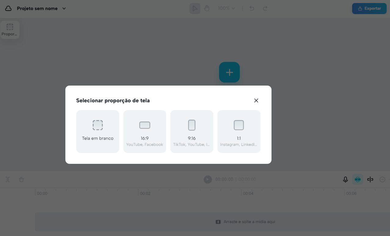Click the align-split icon near zoom out
The height and width of the screenshot is (236, 390).
370,179
